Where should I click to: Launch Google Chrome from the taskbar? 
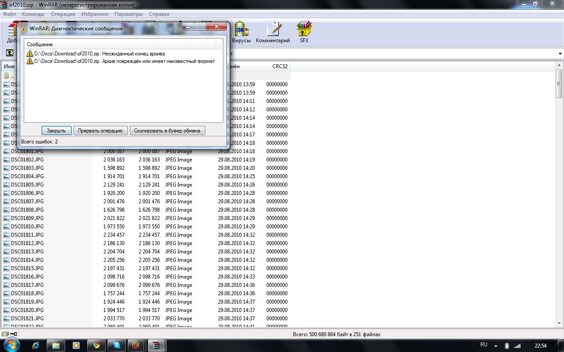point(96,345)
